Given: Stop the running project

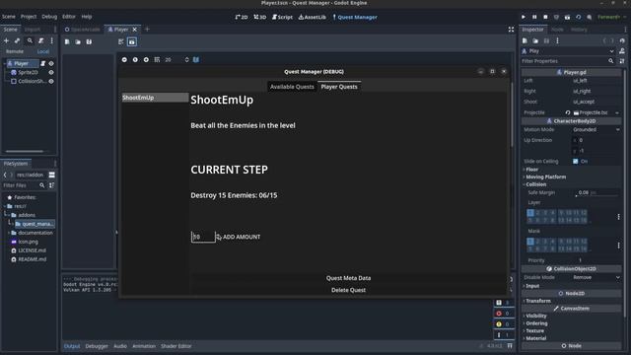Looking at the screenshot, I should pos(545,17).
